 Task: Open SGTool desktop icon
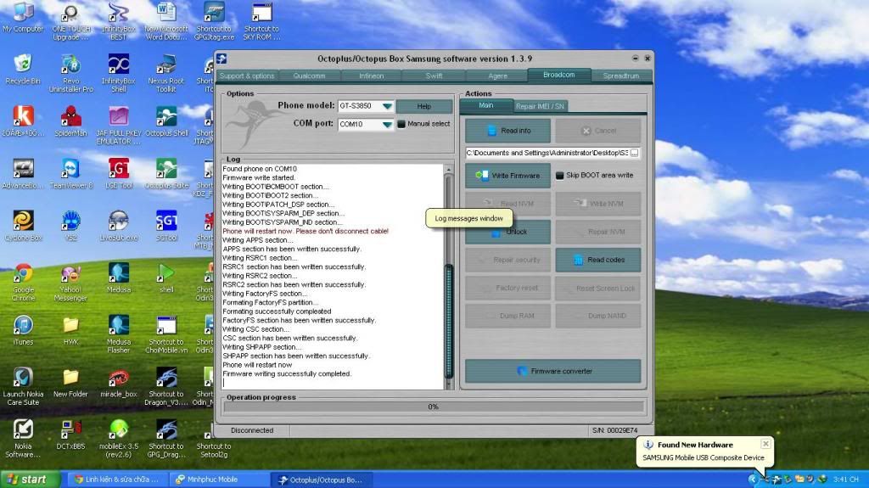click(166, 227)
